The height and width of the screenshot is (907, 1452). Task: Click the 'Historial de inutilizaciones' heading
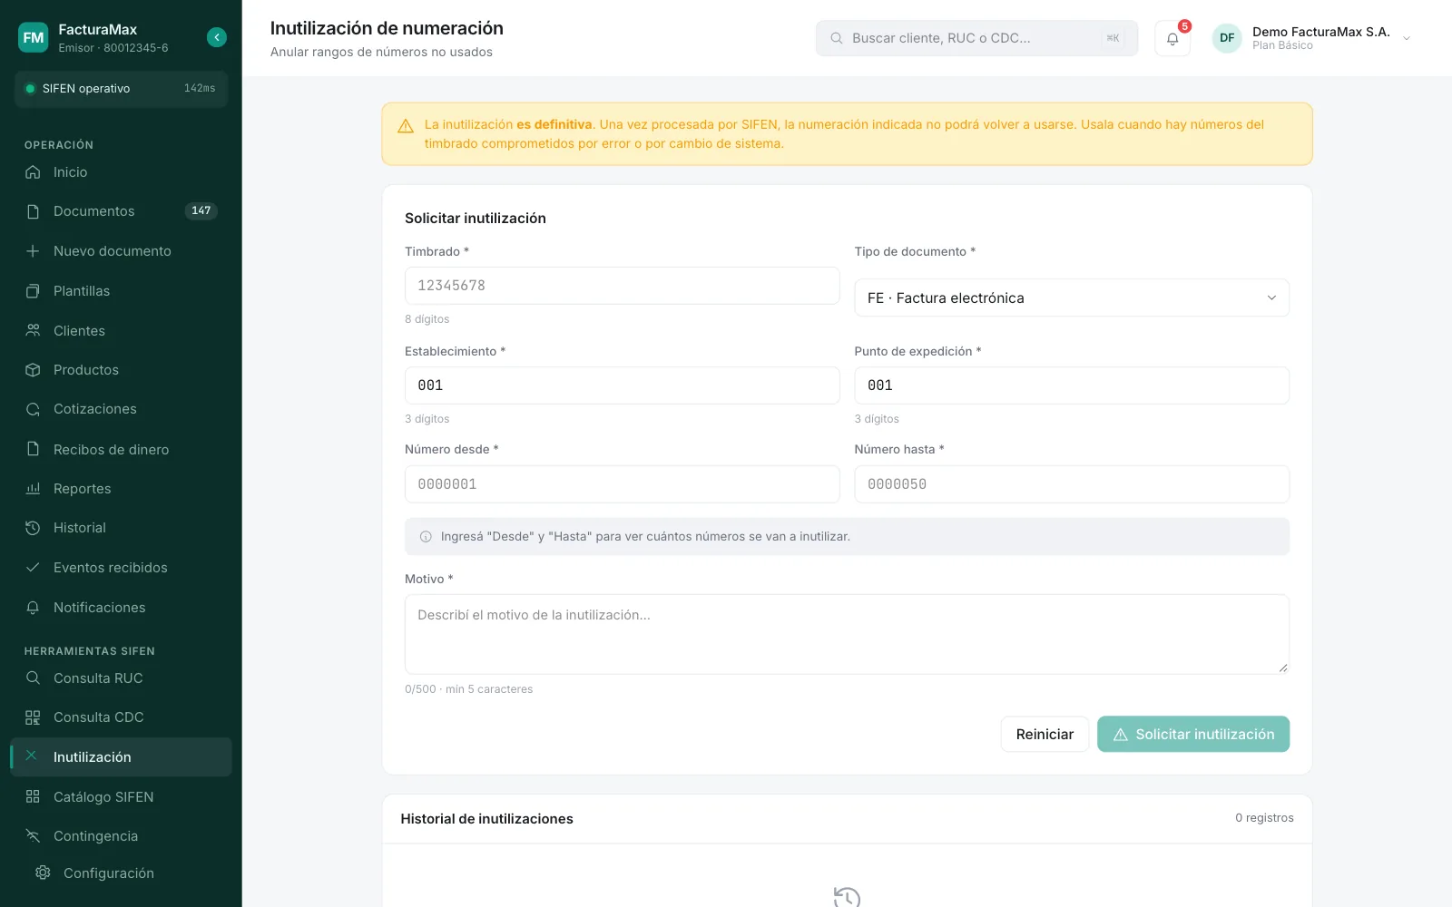point(486,819)
